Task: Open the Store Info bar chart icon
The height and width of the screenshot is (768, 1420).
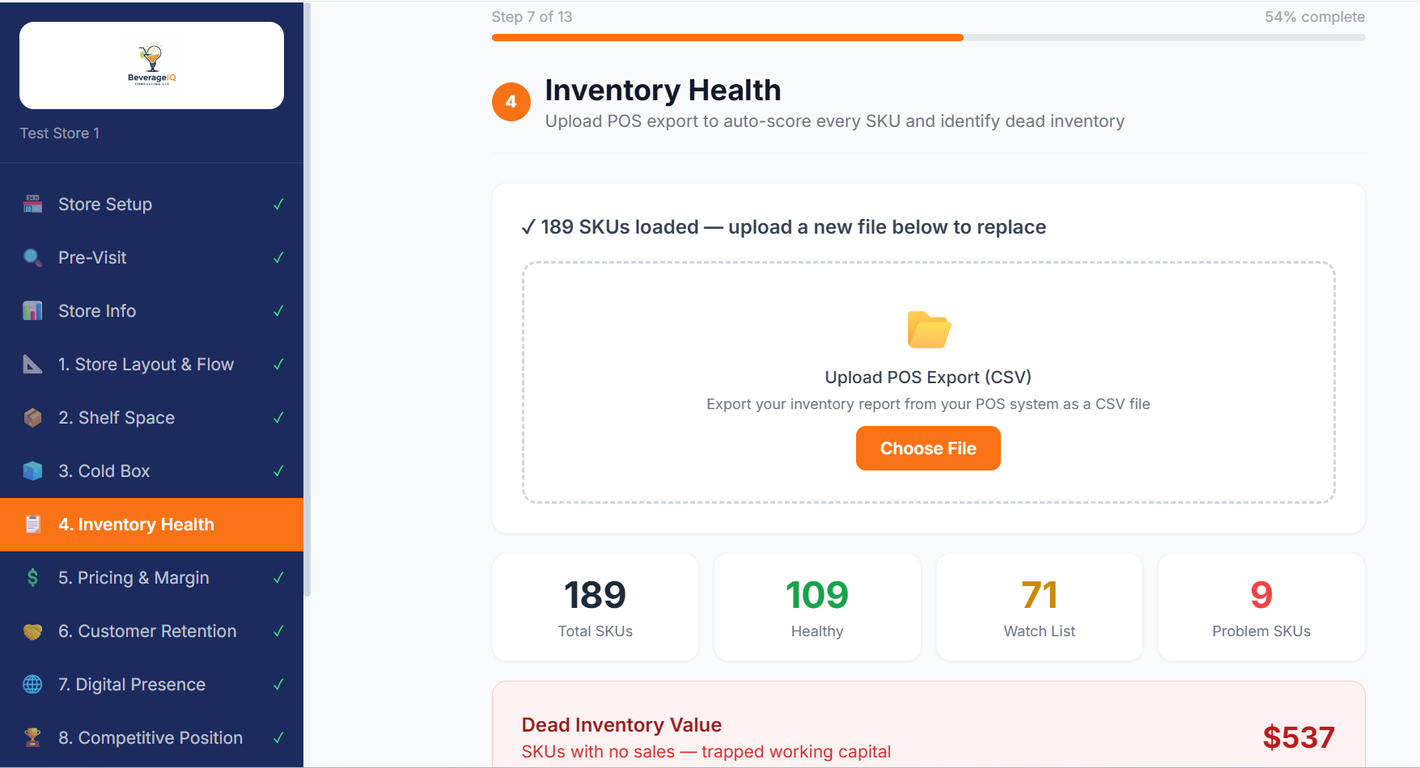Action: [32, 310]
